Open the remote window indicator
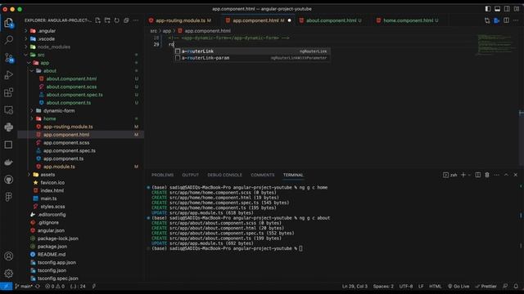Image resolution: width=524 pixels, height=294 pixels. [x=6, y=286]
